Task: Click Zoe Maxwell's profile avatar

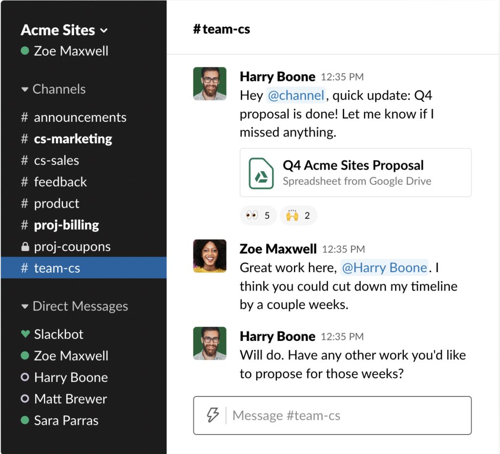Action: pos(209,256)
